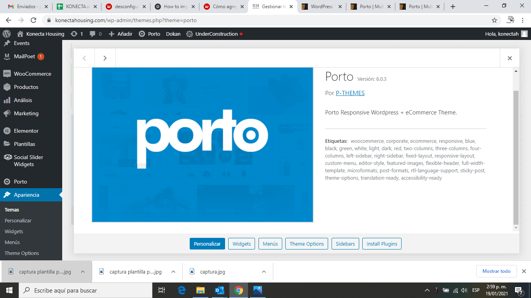The image size is (531, 298).
Task: Click the Plantillas folder icon
Action: tap(7, 144)
